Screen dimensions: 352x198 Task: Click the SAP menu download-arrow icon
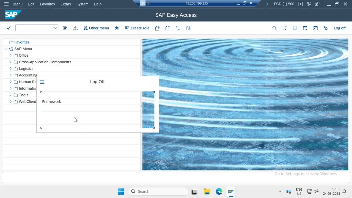[75, 28]
